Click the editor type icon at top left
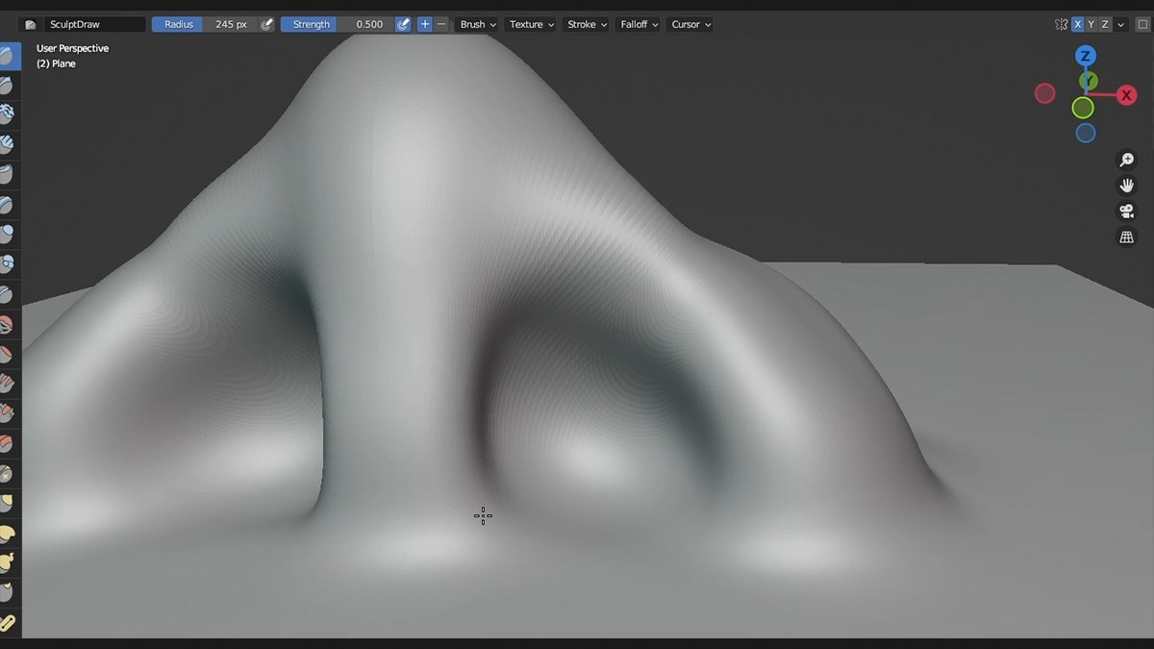Image resolution: width=1154 pixels, height=649 pixels. pos(30,23)
